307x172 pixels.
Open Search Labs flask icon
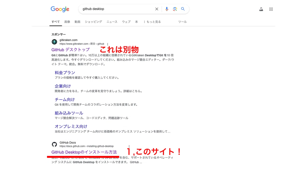pyautogui.click(x=261, y=9)
